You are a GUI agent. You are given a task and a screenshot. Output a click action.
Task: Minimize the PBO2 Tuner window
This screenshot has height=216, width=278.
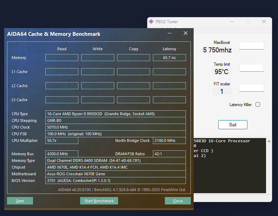coord(232,22)
